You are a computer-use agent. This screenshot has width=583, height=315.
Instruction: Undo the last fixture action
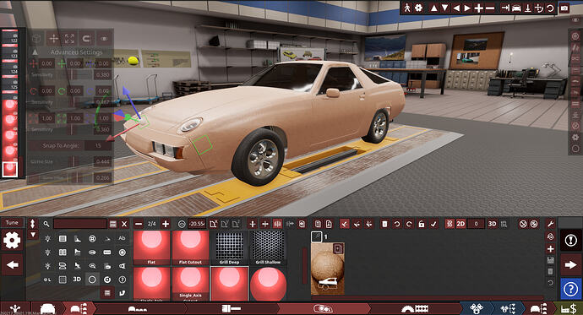coord(397,224)
